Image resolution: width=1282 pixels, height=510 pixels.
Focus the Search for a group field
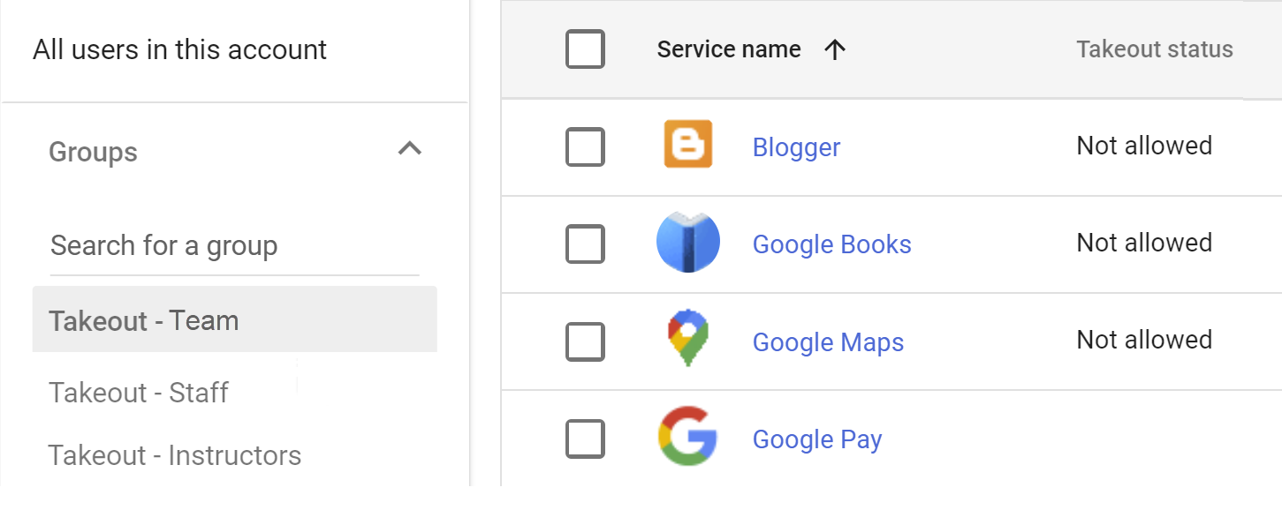[x=234, y=246]
